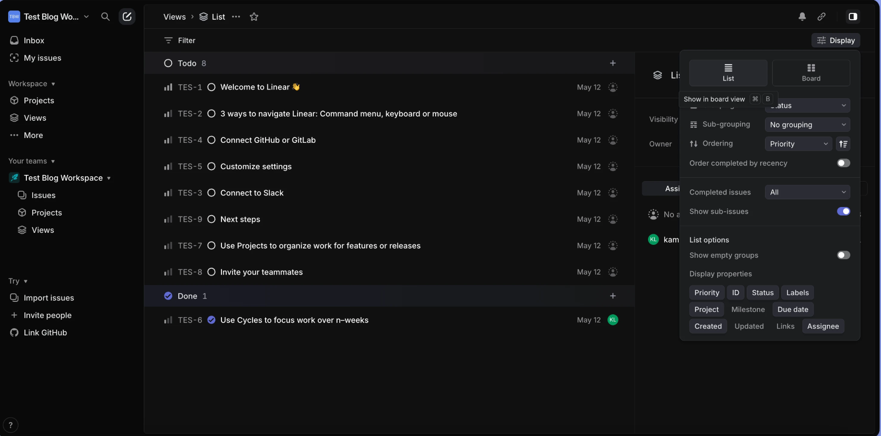Toggle Order completed by recency switch
Image resolution: width=881 pixels, height=436 pixels.
pyautogui.click(x=844, y=163)
